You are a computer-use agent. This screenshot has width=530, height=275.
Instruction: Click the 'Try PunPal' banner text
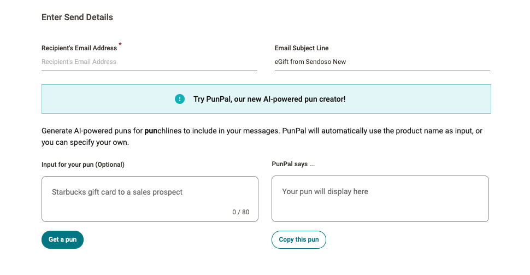pyautogui.click(x=269, y=99)
